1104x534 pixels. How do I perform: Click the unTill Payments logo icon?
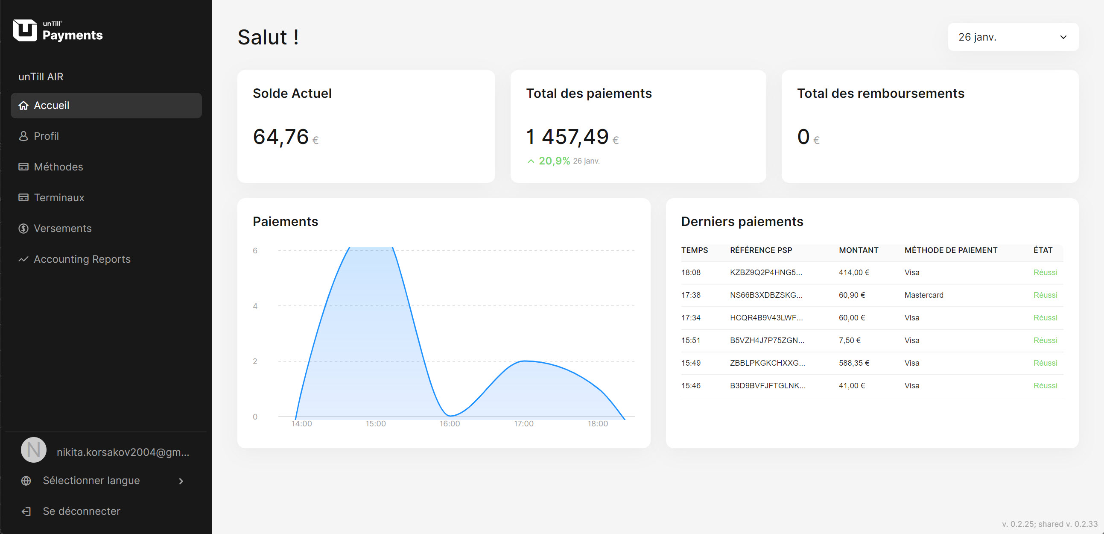pyautogui.click(x=25, y=30)
